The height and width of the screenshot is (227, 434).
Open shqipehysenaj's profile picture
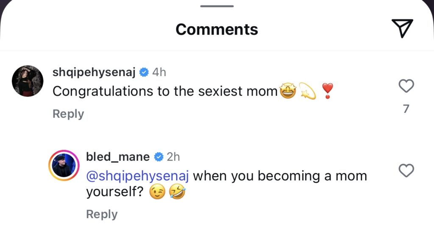click(28, 81)
